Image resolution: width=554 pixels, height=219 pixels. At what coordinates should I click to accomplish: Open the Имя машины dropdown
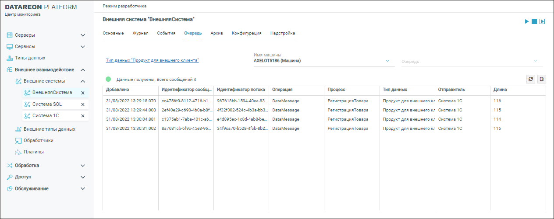coord(387,61)
